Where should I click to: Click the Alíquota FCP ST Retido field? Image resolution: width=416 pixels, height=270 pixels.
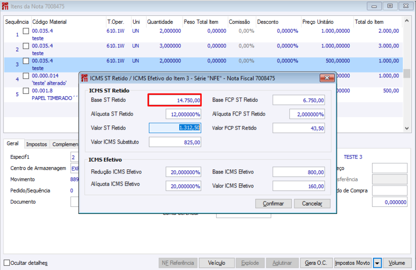(307, 114)
